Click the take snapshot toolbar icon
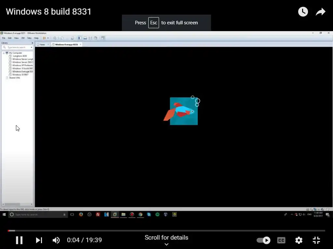Screen dimensions: 333x249 tap(62, 38)
